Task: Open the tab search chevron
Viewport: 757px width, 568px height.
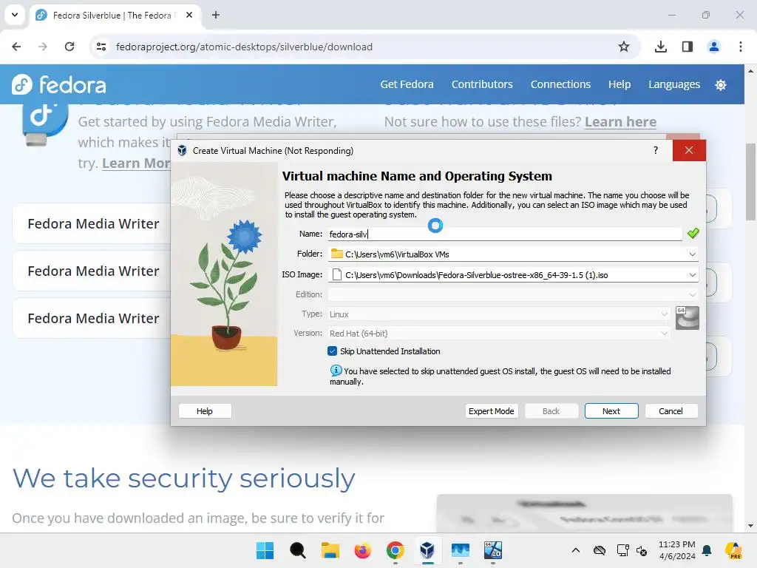Action: pos(15,15)
